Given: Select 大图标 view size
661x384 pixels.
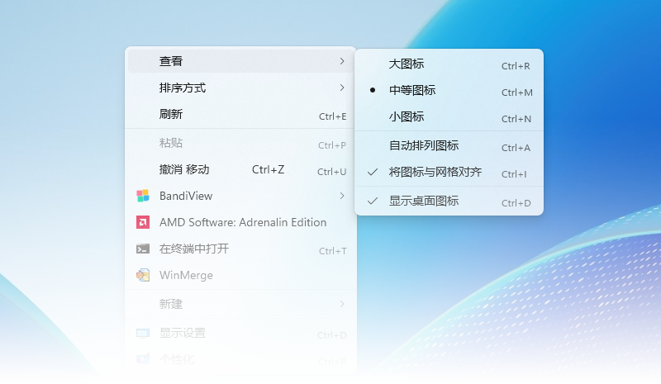Looking at the screenshot, I should [449, 64].
